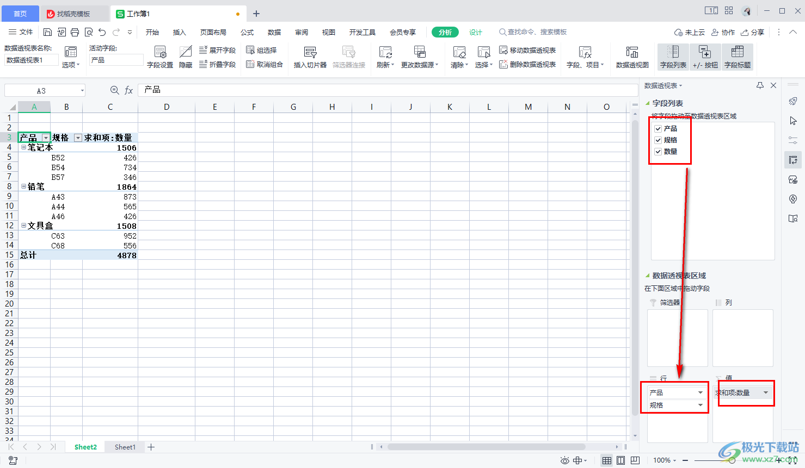
Task: Click the compass icon in right sidebar
Action: (x=793, y=199)
